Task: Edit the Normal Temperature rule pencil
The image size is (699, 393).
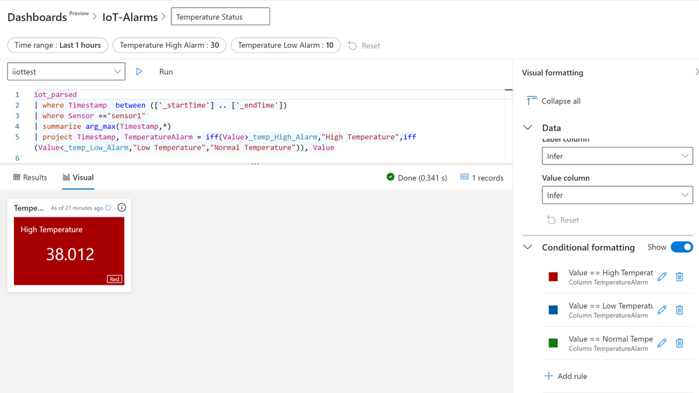Action: [x=662, y=343]
